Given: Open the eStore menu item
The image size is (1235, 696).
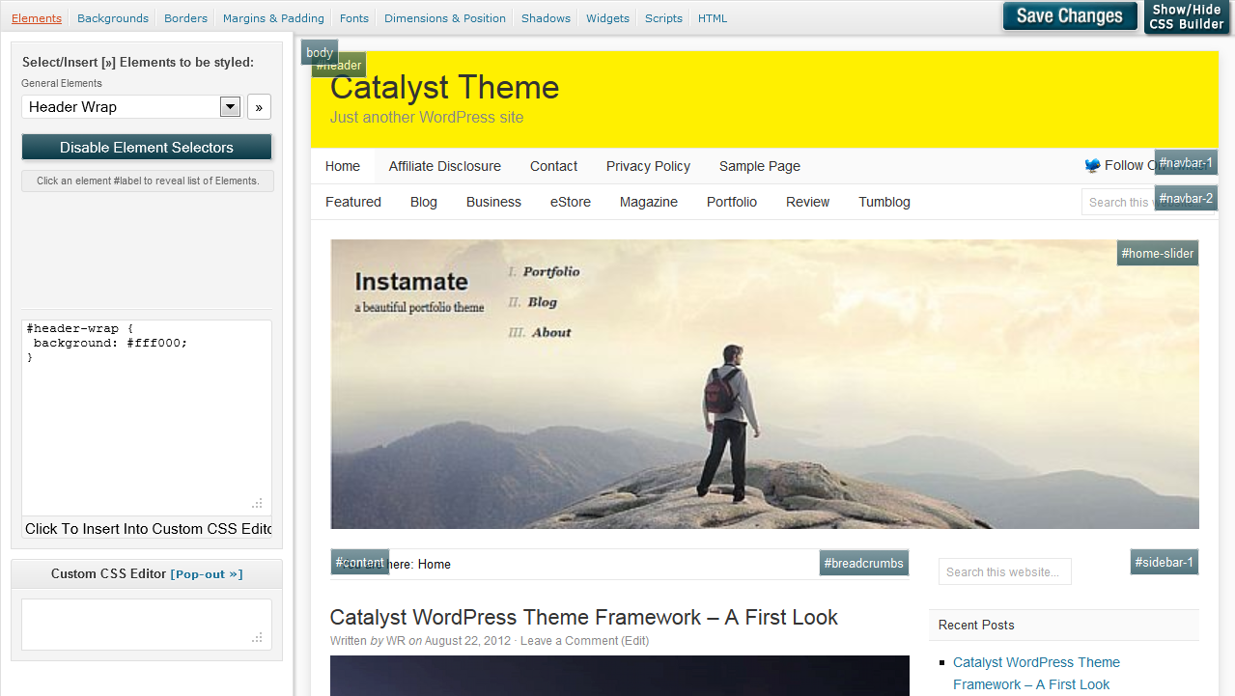Looking at the screenshot, I should [x=571, y=202].
